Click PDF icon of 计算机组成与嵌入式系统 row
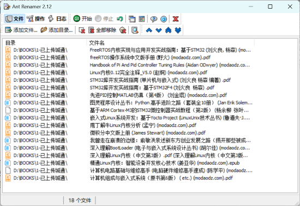The width and height of the screenshot is (300, 206). tap(8, 178)
